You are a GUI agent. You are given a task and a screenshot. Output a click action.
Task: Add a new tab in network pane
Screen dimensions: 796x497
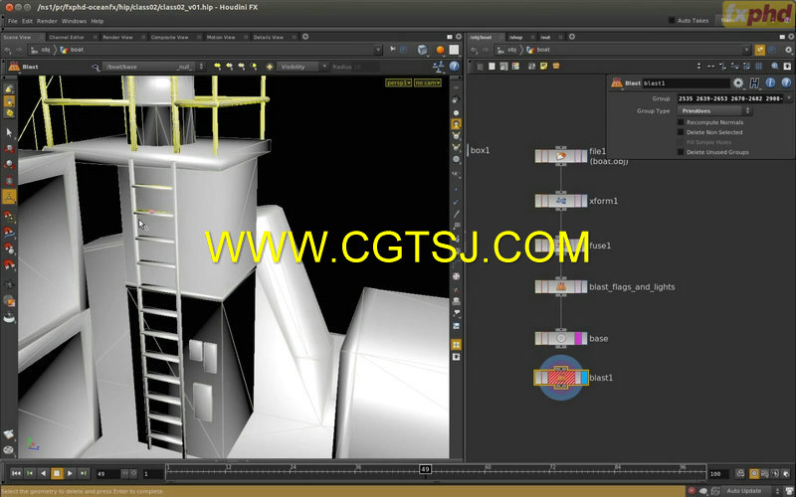(571, 37)
